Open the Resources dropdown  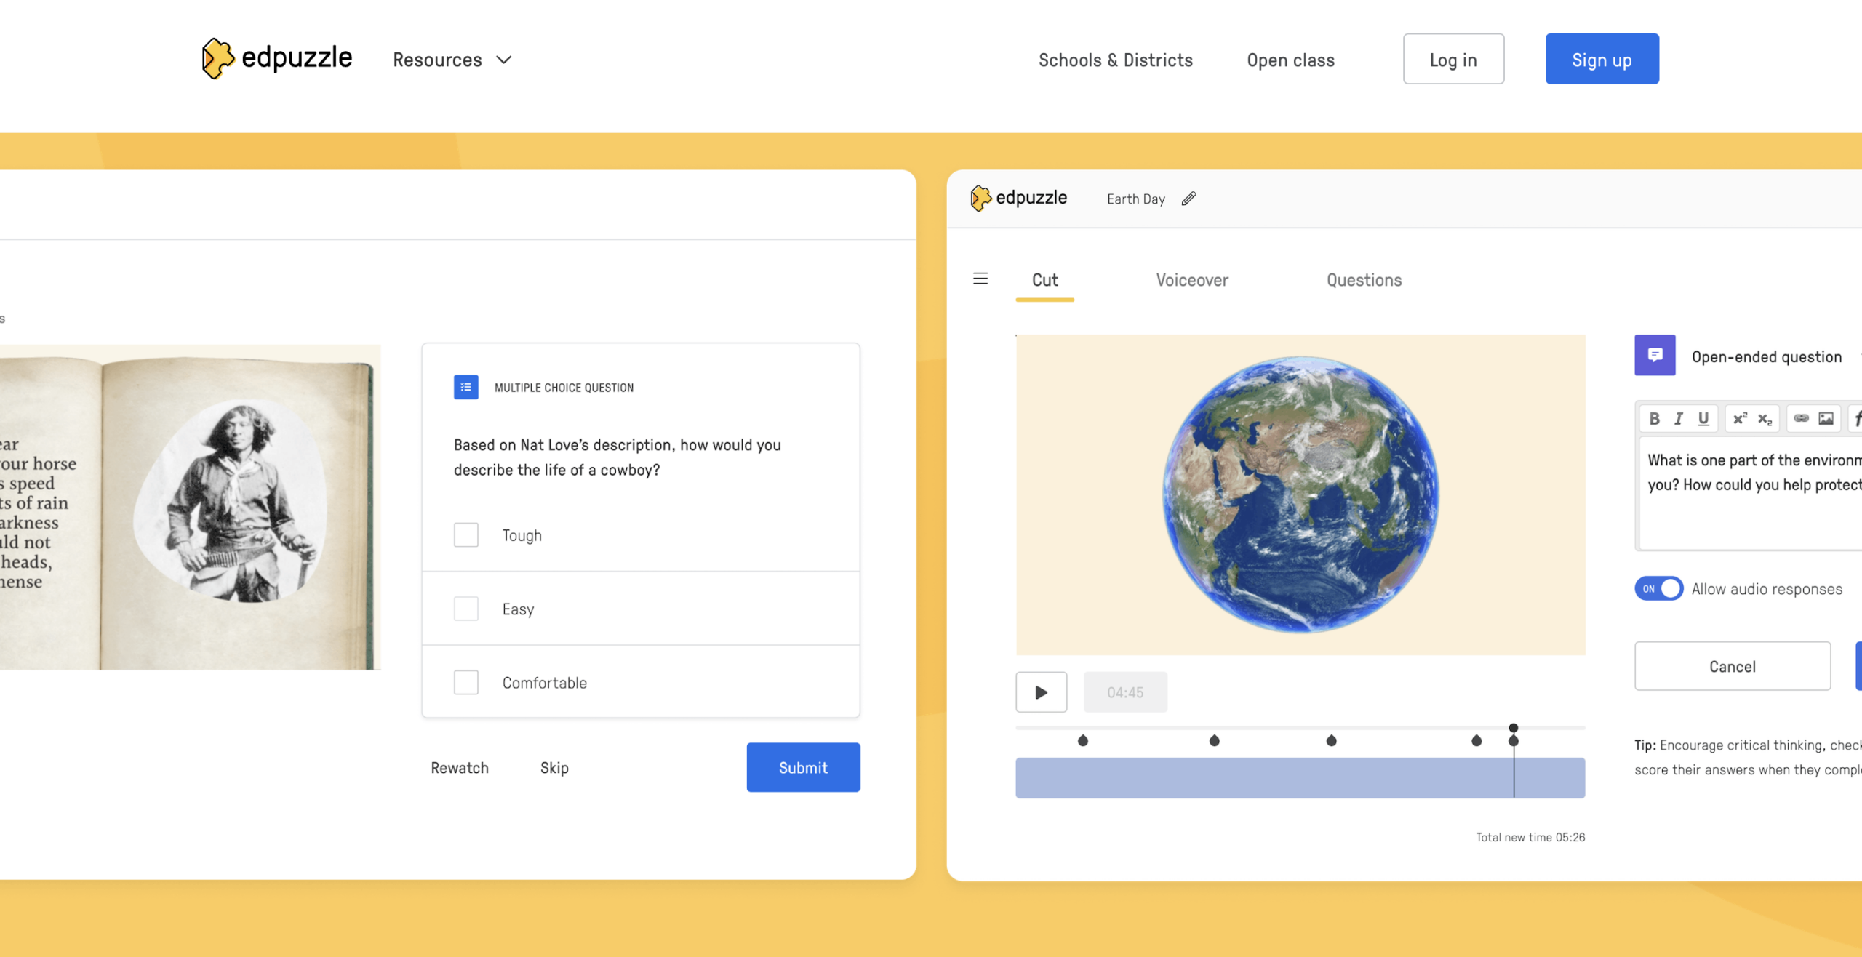[x=452, y=60]
